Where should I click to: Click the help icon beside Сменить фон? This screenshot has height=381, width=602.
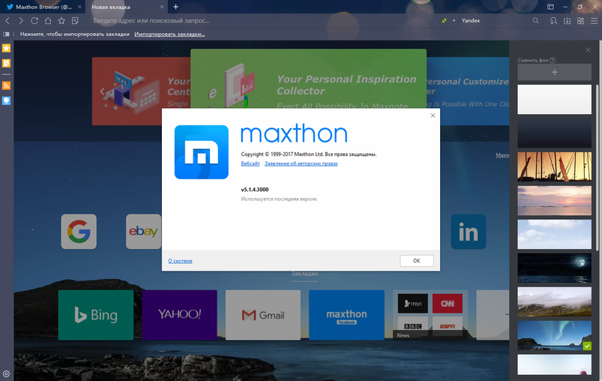pyautogui.click(x=553, y=60)
